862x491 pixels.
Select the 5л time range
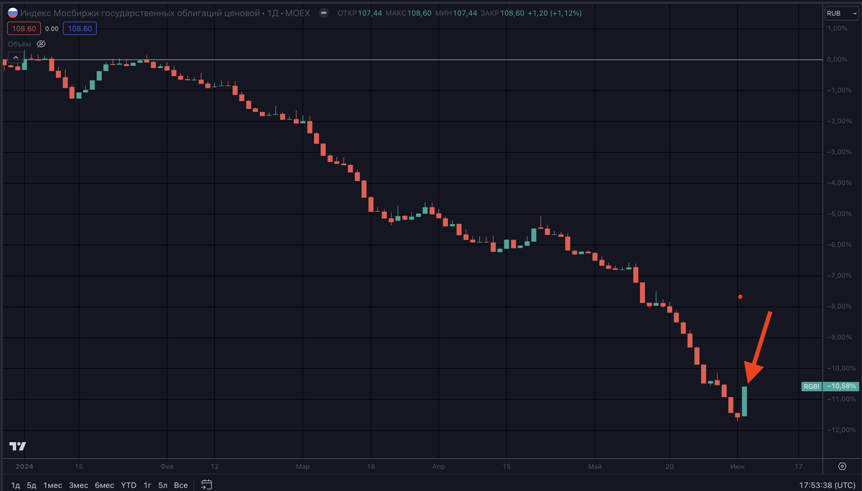point(163,485)
